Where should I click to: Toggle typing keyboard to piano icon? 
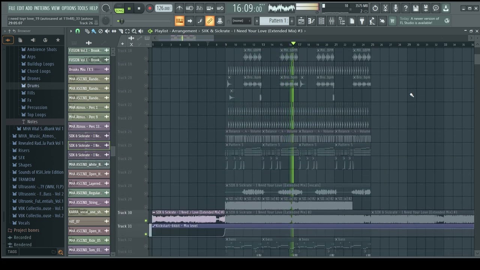click(x=180, y=21)
